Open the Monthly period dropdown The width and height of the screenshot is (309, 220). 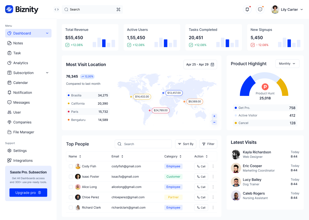[287, 64]
